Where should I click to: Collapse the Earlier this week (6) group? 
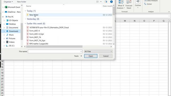(25, 23)
